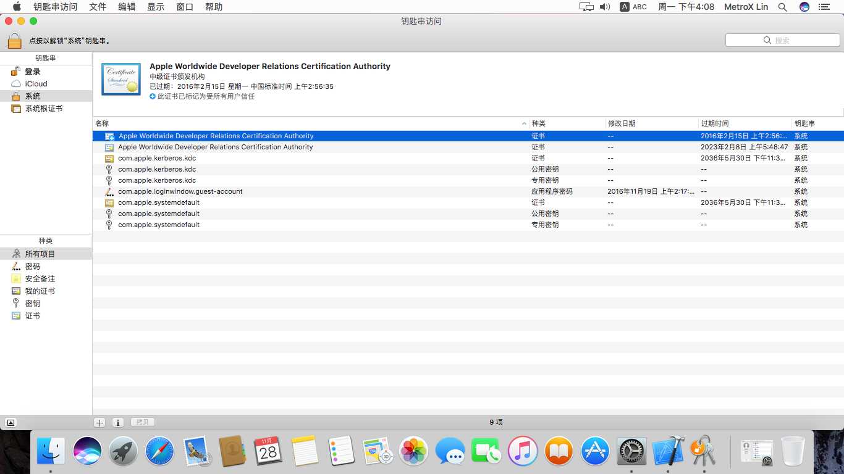This screenshot has height=474, width=844.
Task: Click the 应用程序密码 kind cell
Action: point(552,191)
